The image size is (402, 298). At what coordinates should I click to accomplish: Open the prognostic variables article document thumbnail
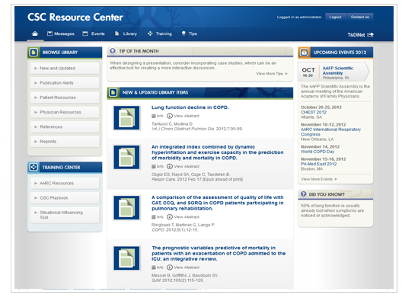[x=126, y=258]
